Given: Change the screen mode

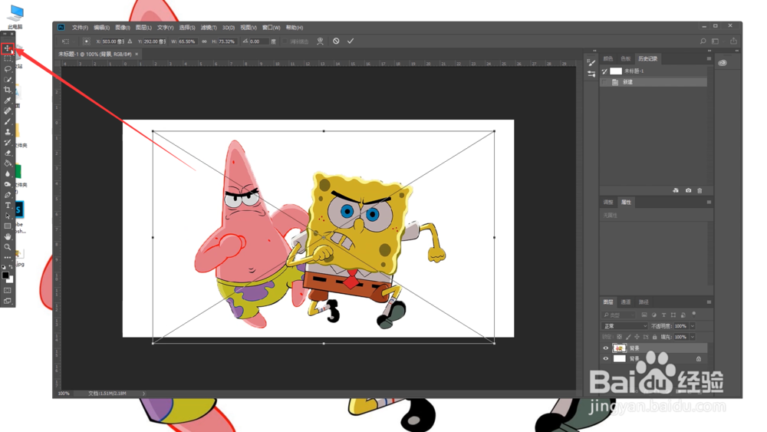Looking at the screenshot, I should click(x=8, y=301).
